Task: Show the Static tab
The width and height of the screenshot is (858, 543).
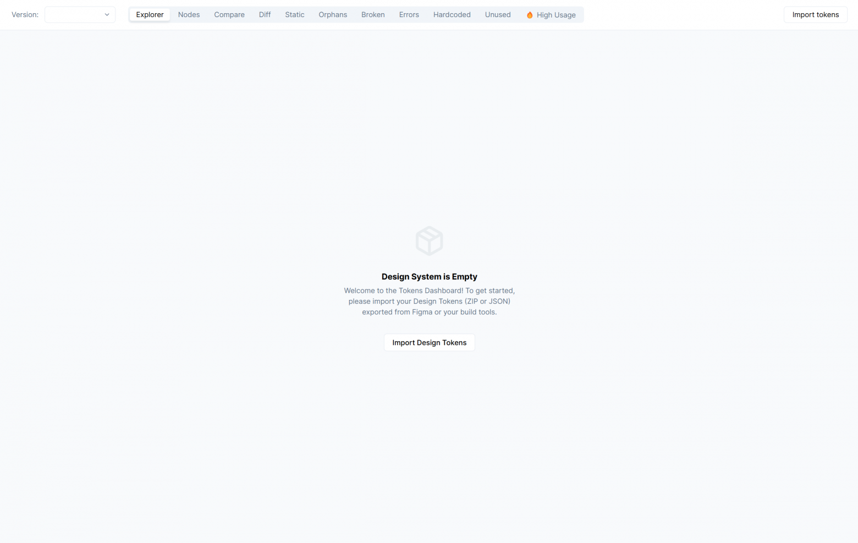Action: click(294, 15)
